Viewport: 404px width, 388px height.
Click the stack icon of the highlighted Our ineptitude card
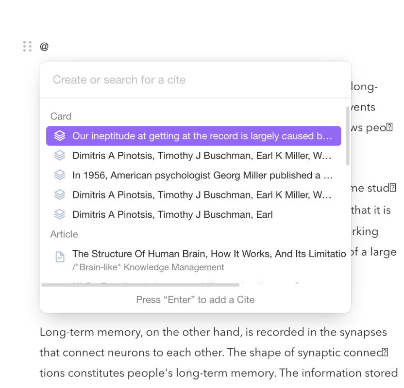tap(60, 136)
